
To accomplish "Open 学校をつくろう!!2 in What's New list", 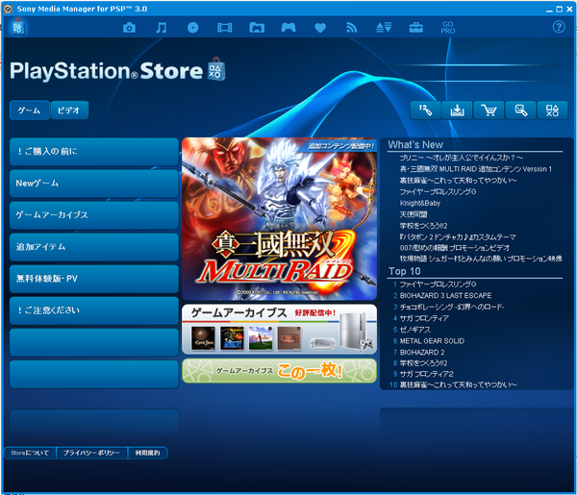I will 423,226.
